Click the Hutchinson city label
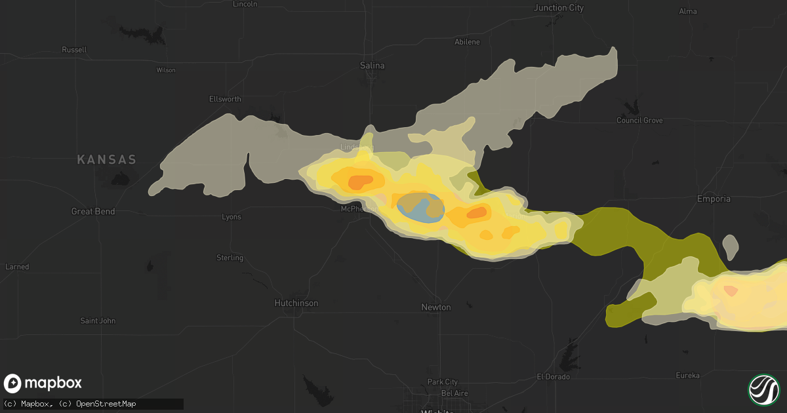Viewport: 787px width, 413px height. click(x=296, y=303)
